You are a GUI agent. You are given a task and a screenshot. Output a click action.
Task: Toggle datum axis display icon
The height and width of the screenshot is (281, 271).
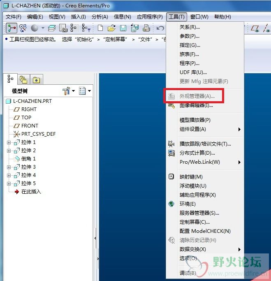[266, 28]
